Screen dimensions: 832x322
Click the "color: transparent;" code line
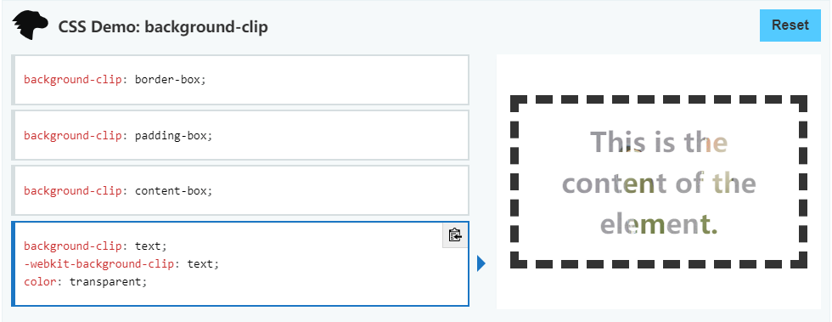(85, 281)
